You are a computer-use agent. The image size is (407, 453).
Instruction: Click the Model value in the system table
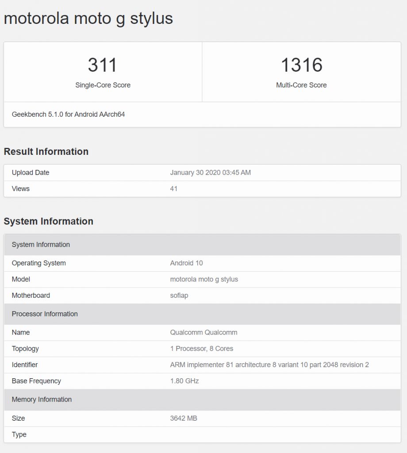coord(204,279)
